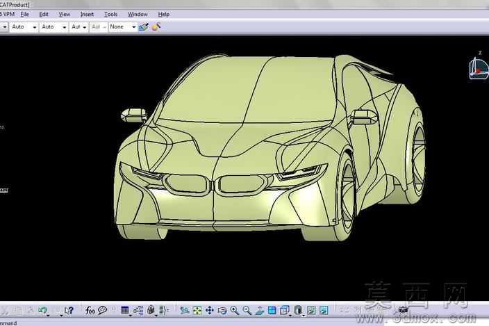This screenshot has height=326, width=489.
Task: Click the Undo icon
Action: [42, 310]
